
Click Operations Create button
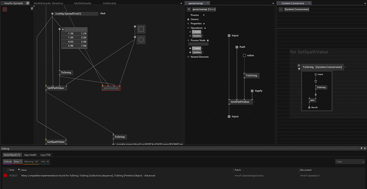[x=196, y=32]
